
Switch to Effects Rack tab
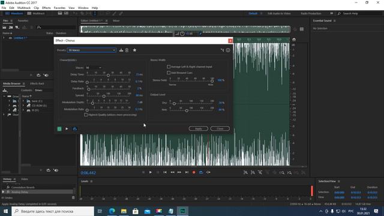click(x=37, y=83)
